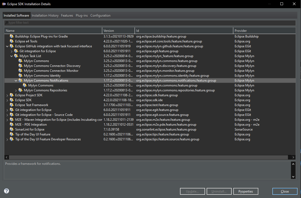The image size is (301, 198).
Task: Expand the Eclipse SDK node
Action: (x=7, y=100)
